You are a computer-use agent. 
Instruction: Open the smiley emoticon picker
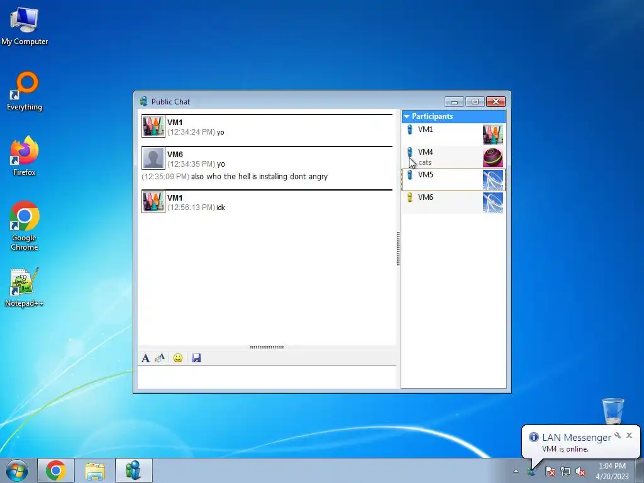[178, 358]
